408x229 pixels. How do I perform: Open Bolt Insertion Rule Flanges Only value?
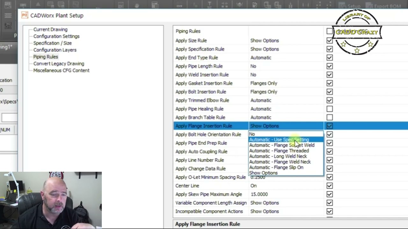[x=286, y=92]
